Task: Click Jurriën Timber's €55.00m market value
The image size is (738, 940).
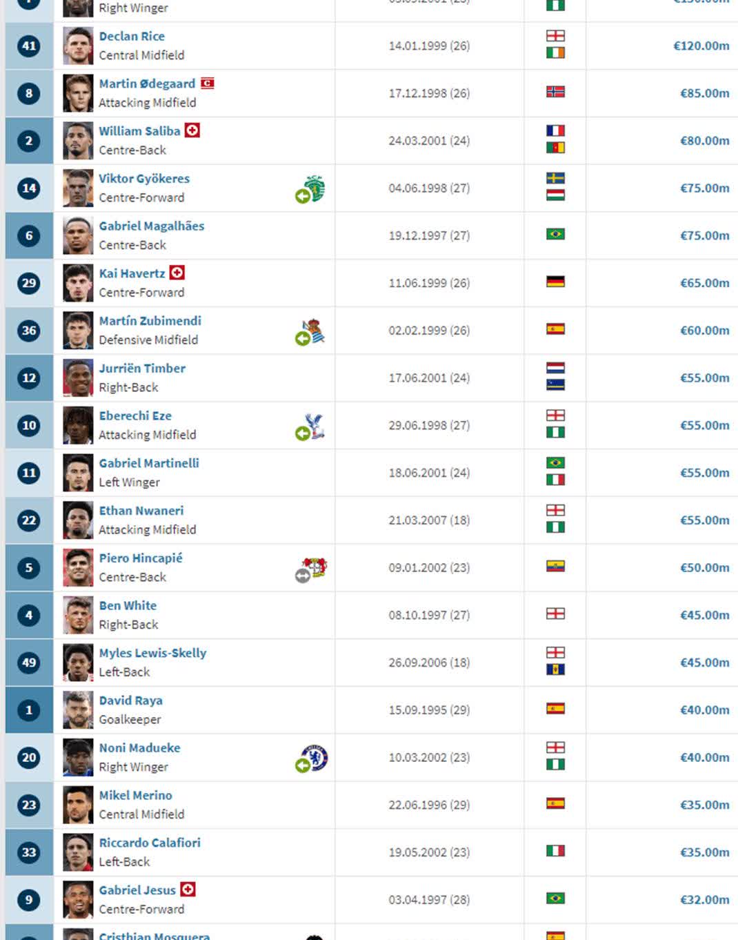Action: click(x=704, y=378)
